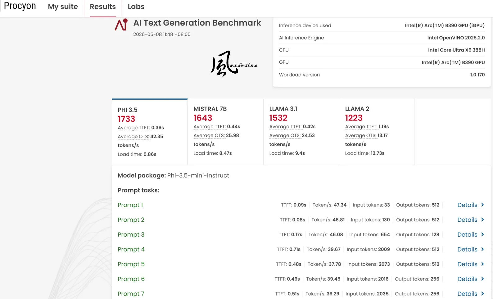Click Prompt 4 Input tokens 2009 value

pos(384,249)
